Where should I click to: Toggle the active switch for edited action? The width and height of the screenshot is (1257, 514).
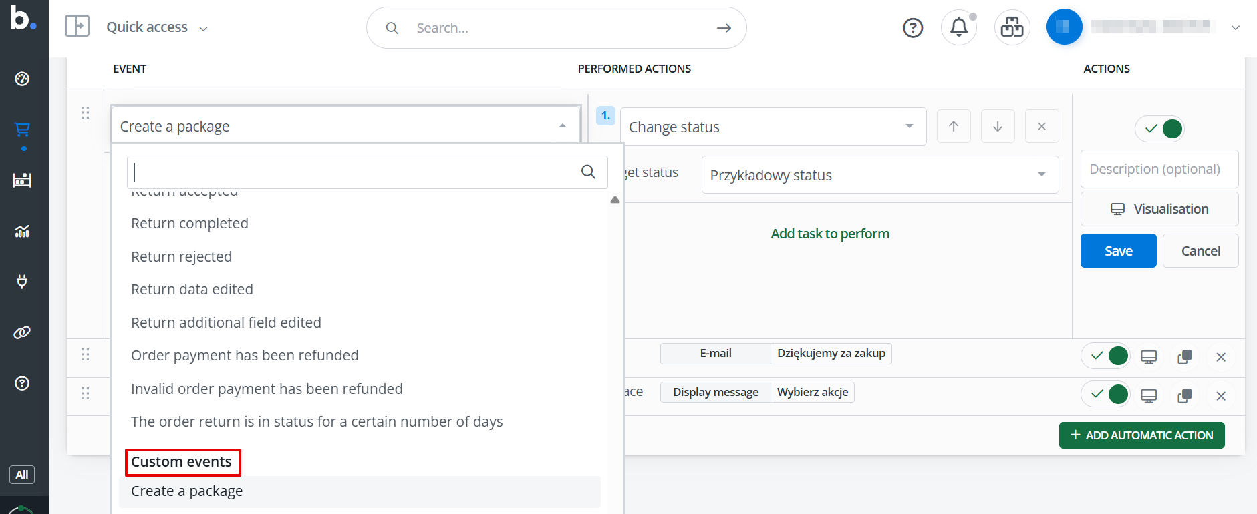click(x=1160, y=129)
